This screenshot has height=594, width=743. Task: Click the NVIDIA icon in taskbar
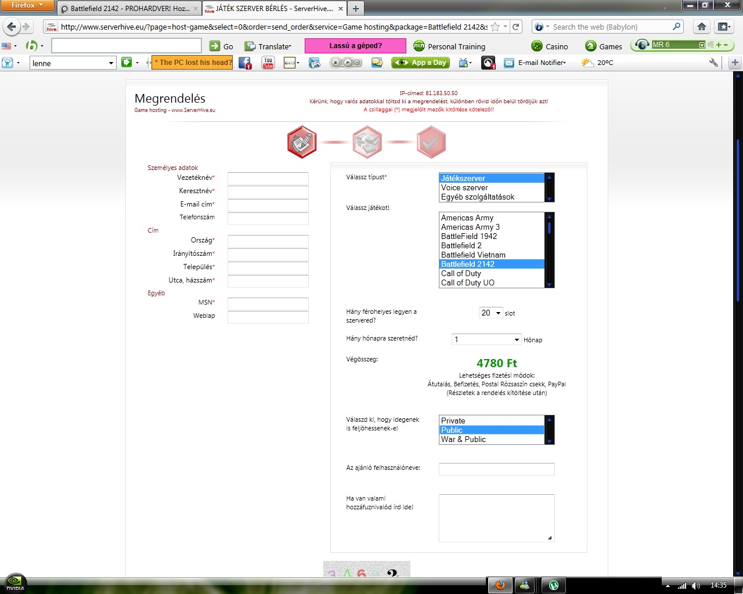(15, 584)
